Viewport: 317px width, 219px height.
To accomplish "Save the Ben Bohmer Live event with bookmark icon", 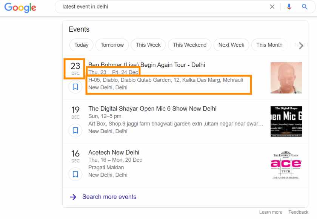I will (75, 87).
